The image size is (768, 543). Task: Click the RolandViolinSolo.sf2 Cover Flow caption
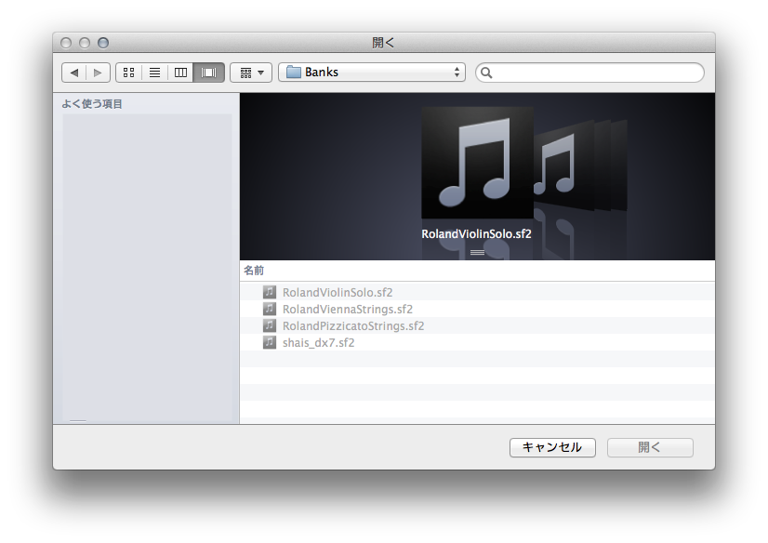(477, 234)
